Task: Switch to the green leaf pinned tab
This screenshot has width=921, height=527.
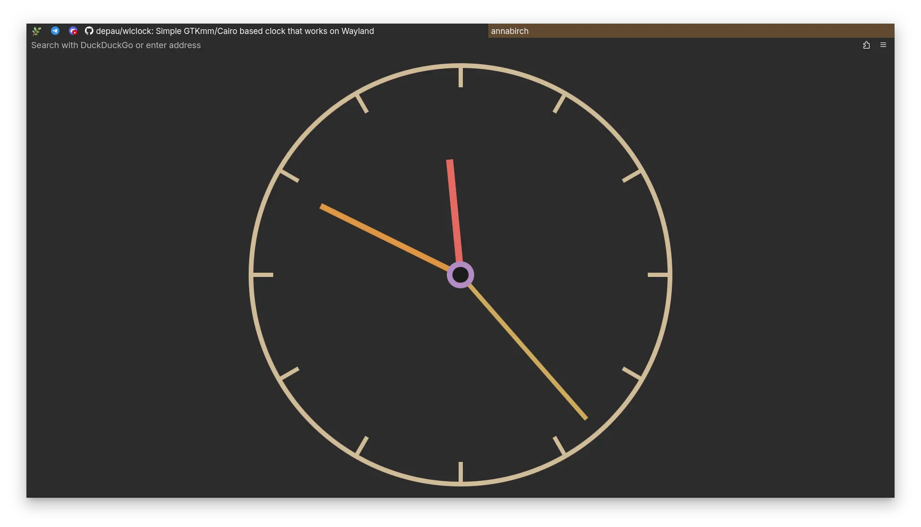Action: 37,31
